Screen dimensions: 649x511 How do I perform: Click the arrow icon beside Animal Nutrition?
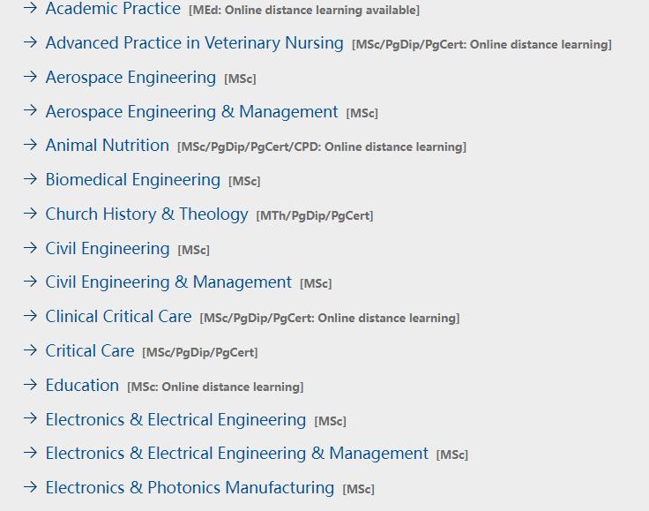coord(30,145)
